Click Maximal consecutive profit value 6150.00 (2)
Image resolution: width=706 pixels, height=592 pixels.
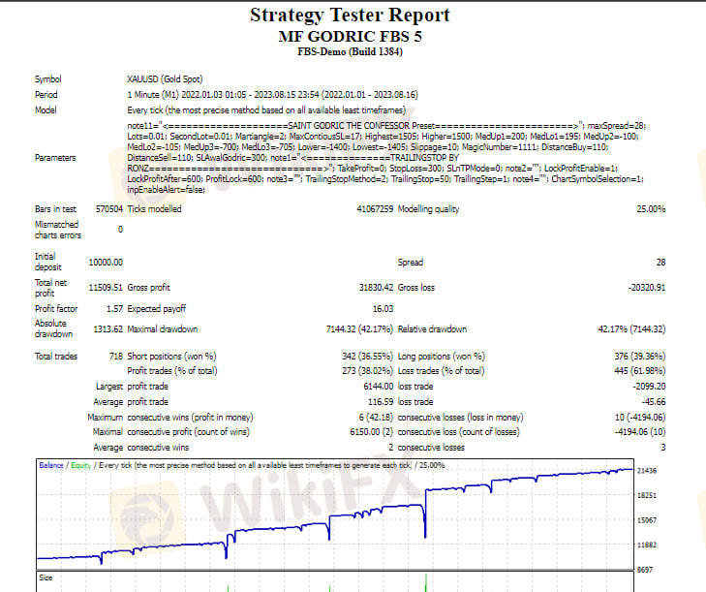point(372,431)
